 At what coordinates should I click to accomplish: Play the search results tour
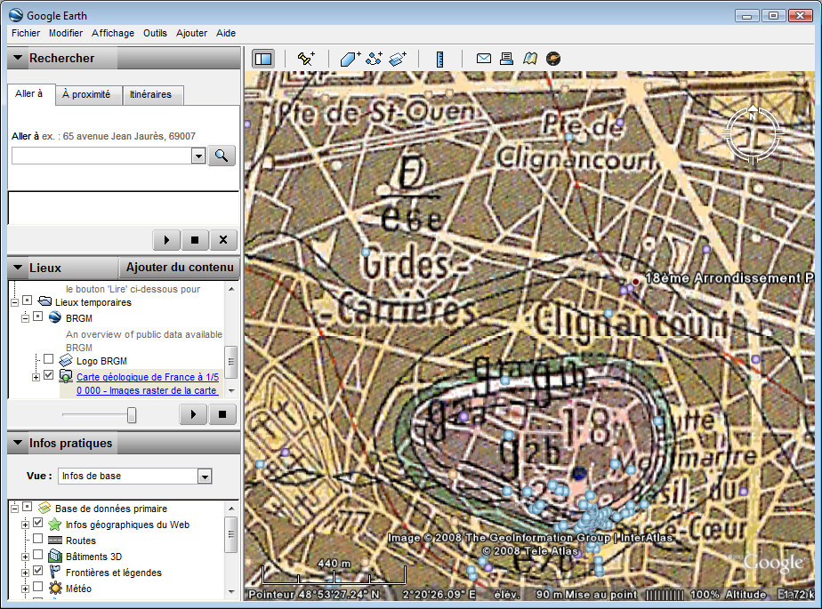166,240
